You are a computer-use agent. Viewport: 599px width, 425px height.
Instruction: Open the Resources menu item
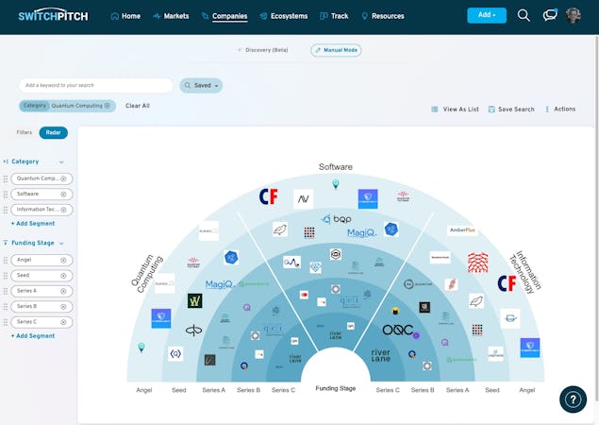[x=383, y=16]
